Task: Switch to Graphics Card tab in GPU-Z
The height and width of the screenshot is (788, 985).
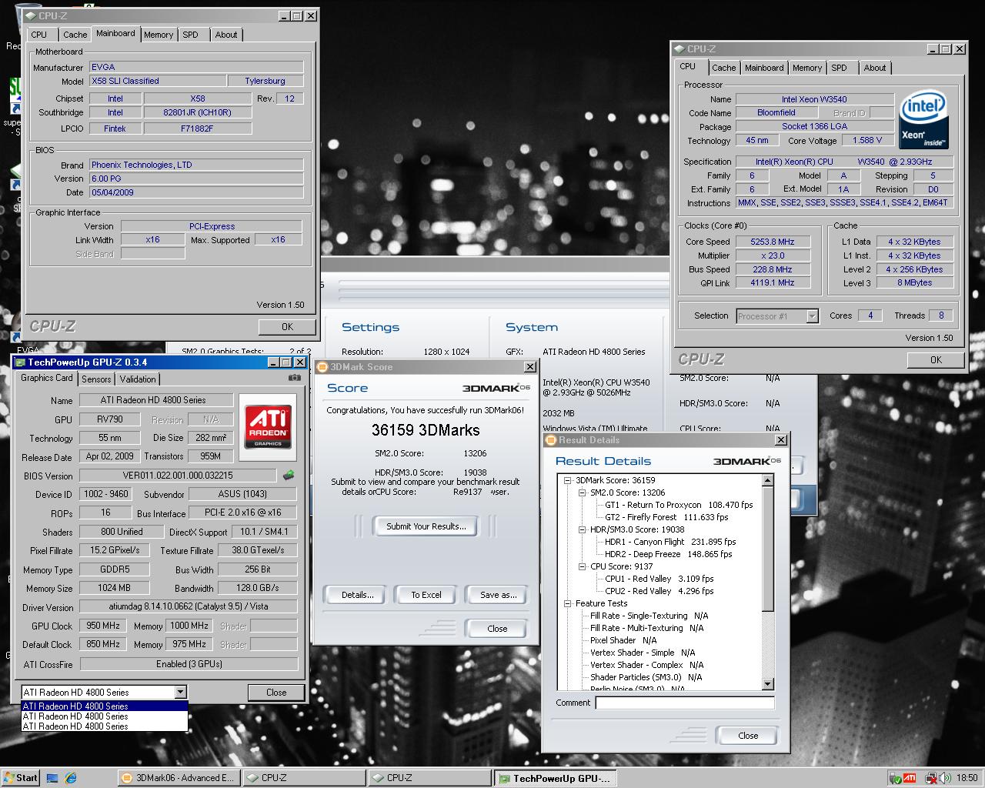Action: click(x=47, y=378)
